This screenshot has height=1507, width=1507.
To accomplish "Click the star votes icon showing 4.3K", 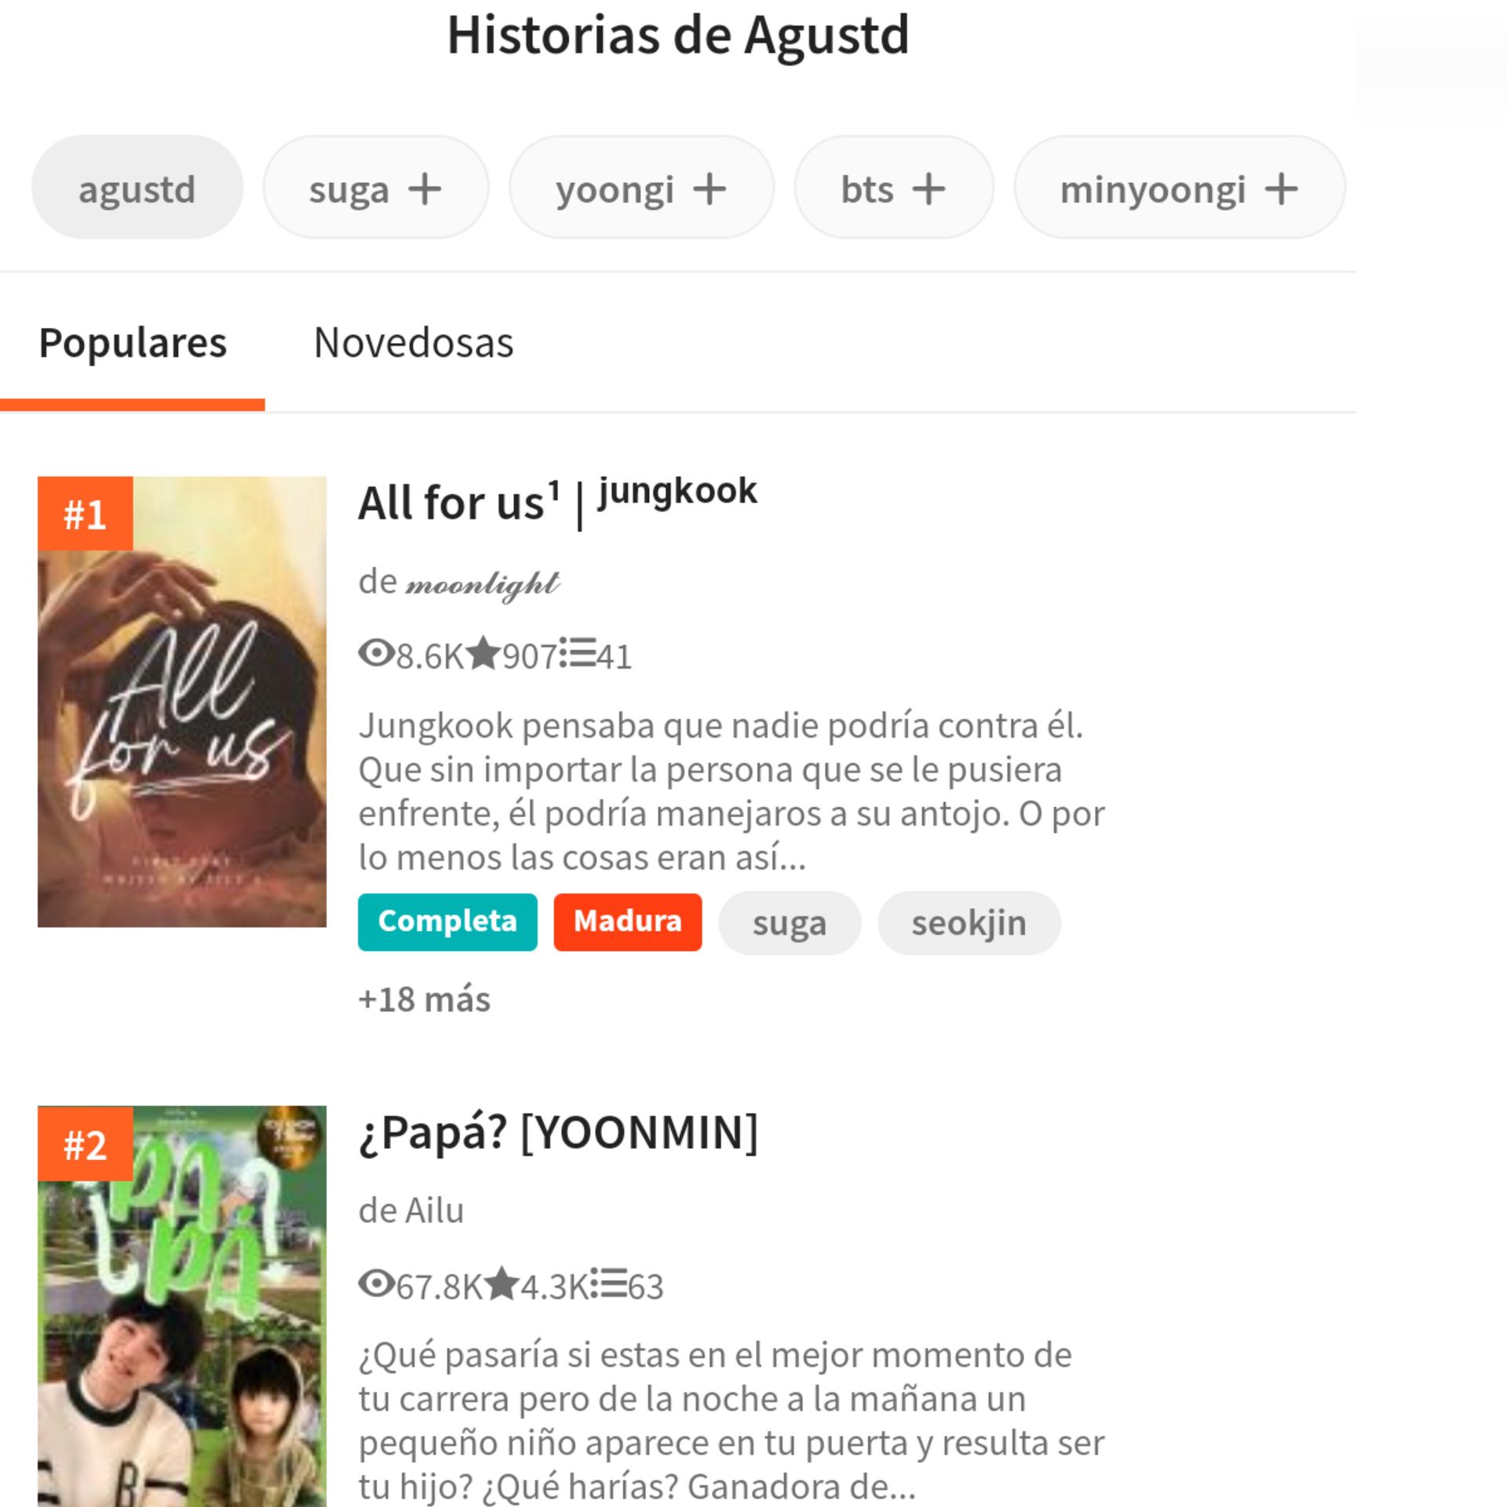I will pyautogui.click(x=502, y=1284).
